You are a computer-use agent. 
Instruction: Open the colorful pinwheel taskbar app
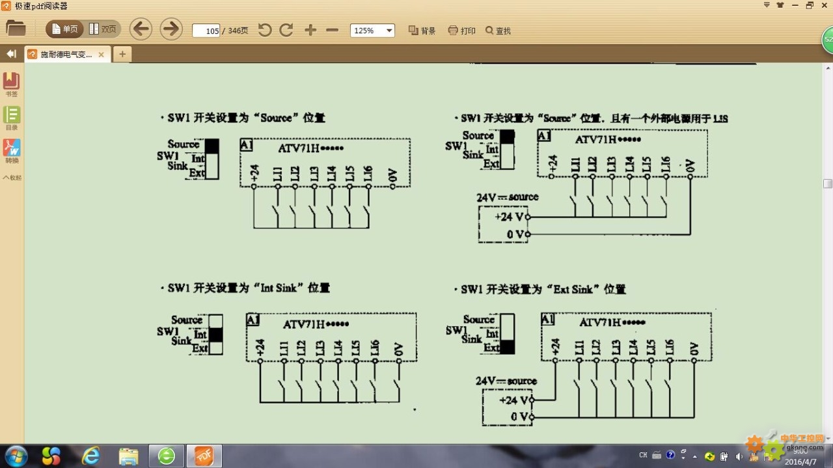(51, 456)
